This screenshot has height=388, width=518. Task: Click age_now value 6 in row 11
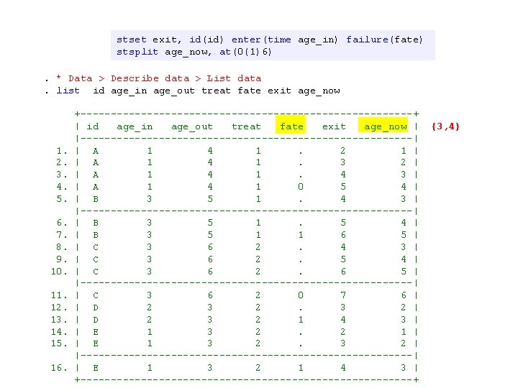[x=404, y=295]
